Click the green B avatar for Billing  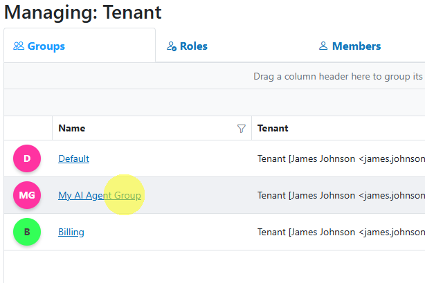pyautogui.click(x=27, y=232)
